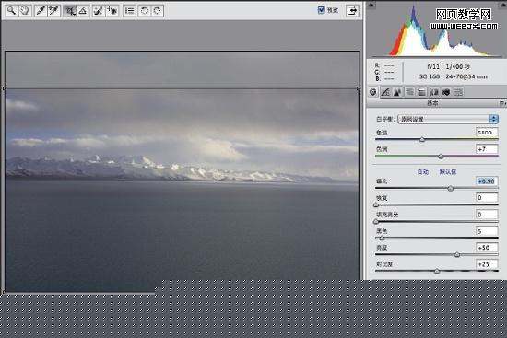Click the Auto (自动) link
507x338 pixels.
(423, 172)
